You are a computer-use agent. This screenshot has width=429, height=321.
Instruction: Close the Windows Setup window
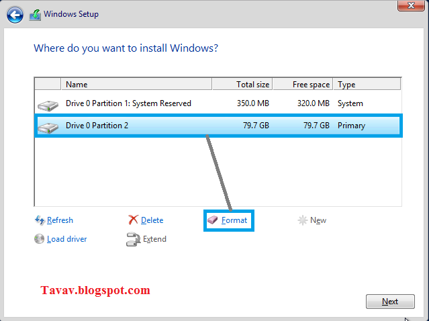(411, 5)
